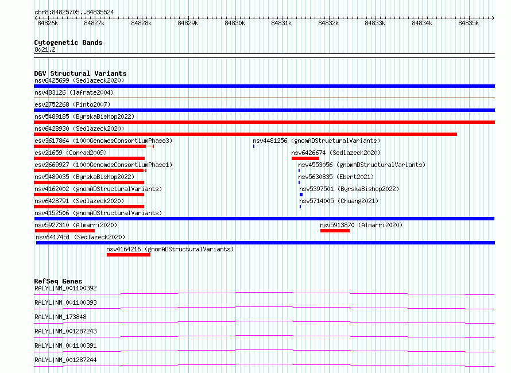
Task: Click nsv4553056 (gnomADStructuralVariants) label
Action: (362, 165)
